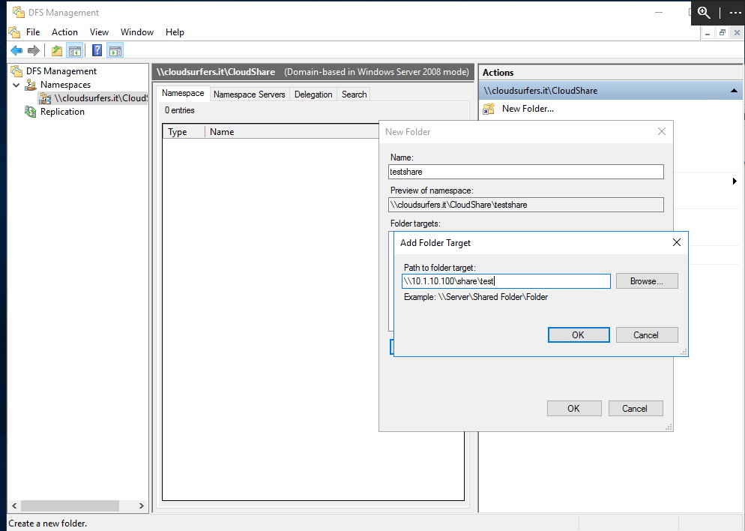Select the Replication node icon
This screenshot has height=531, width=745.
tap(31, 112)
